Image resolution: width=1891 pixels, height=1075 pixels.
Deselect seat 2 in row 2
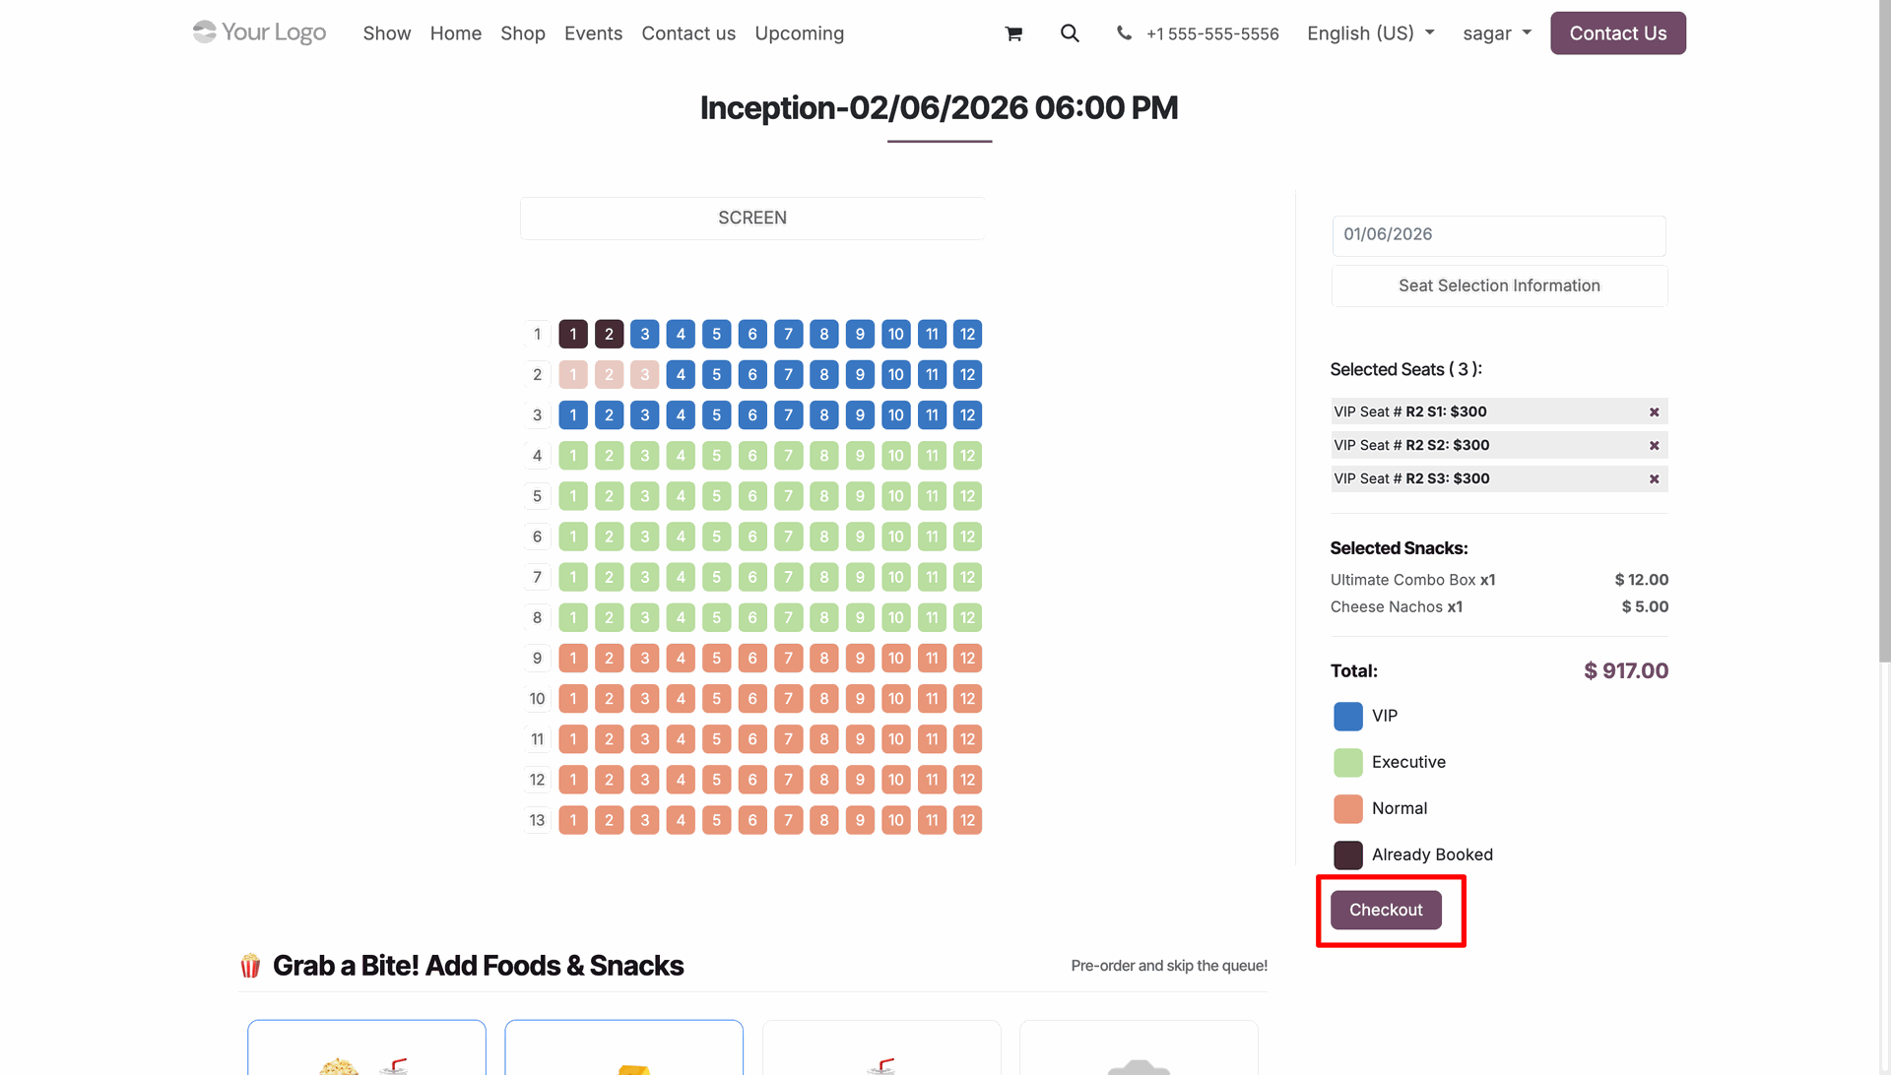point(609,375)
